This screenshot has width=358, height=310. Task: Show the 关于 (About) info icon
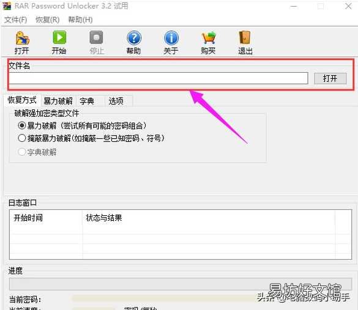point(171,43)
